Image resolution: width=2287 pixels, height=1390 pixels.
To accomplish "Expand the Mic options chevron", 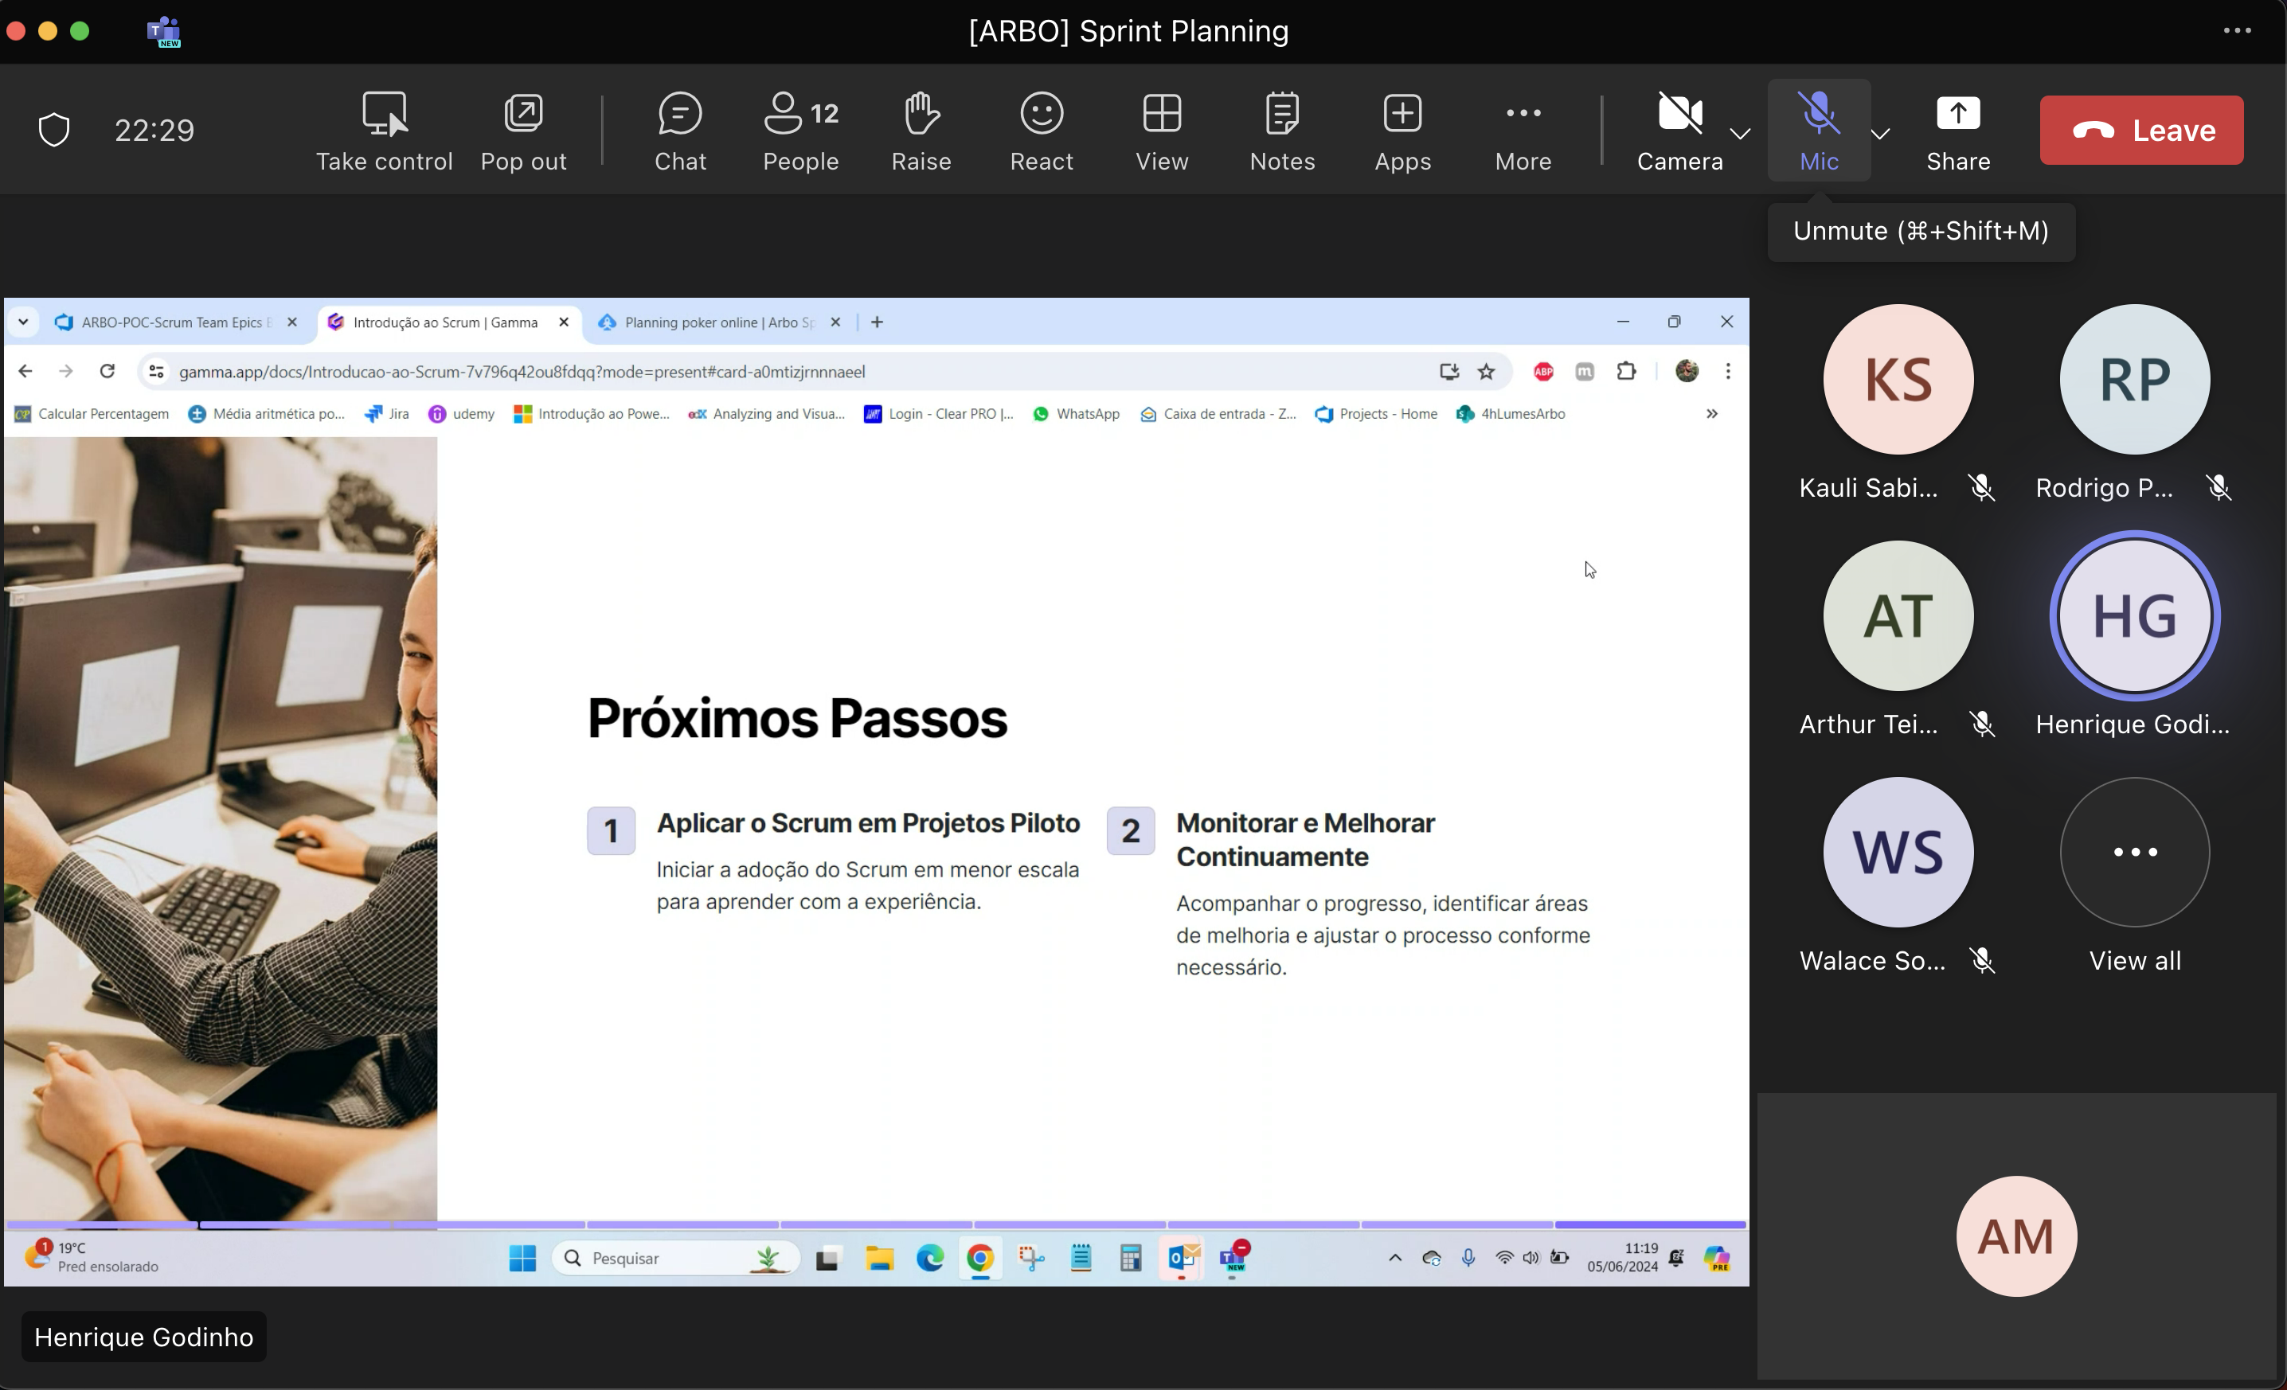I will pos(1879,134).
